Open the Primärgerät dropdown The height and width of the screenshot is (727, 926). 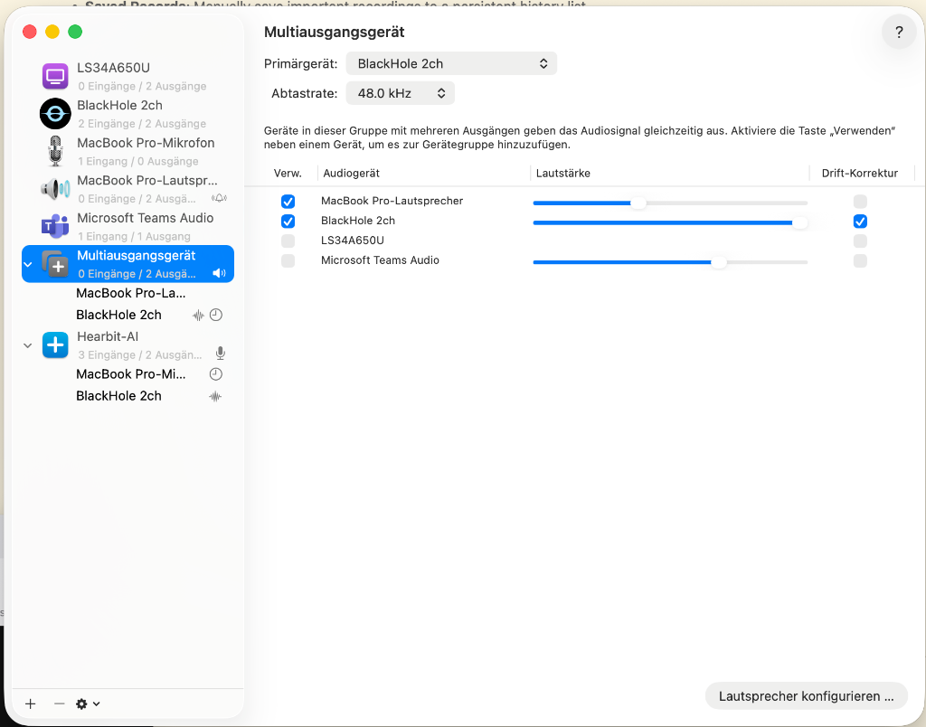[x=451, y=64]
